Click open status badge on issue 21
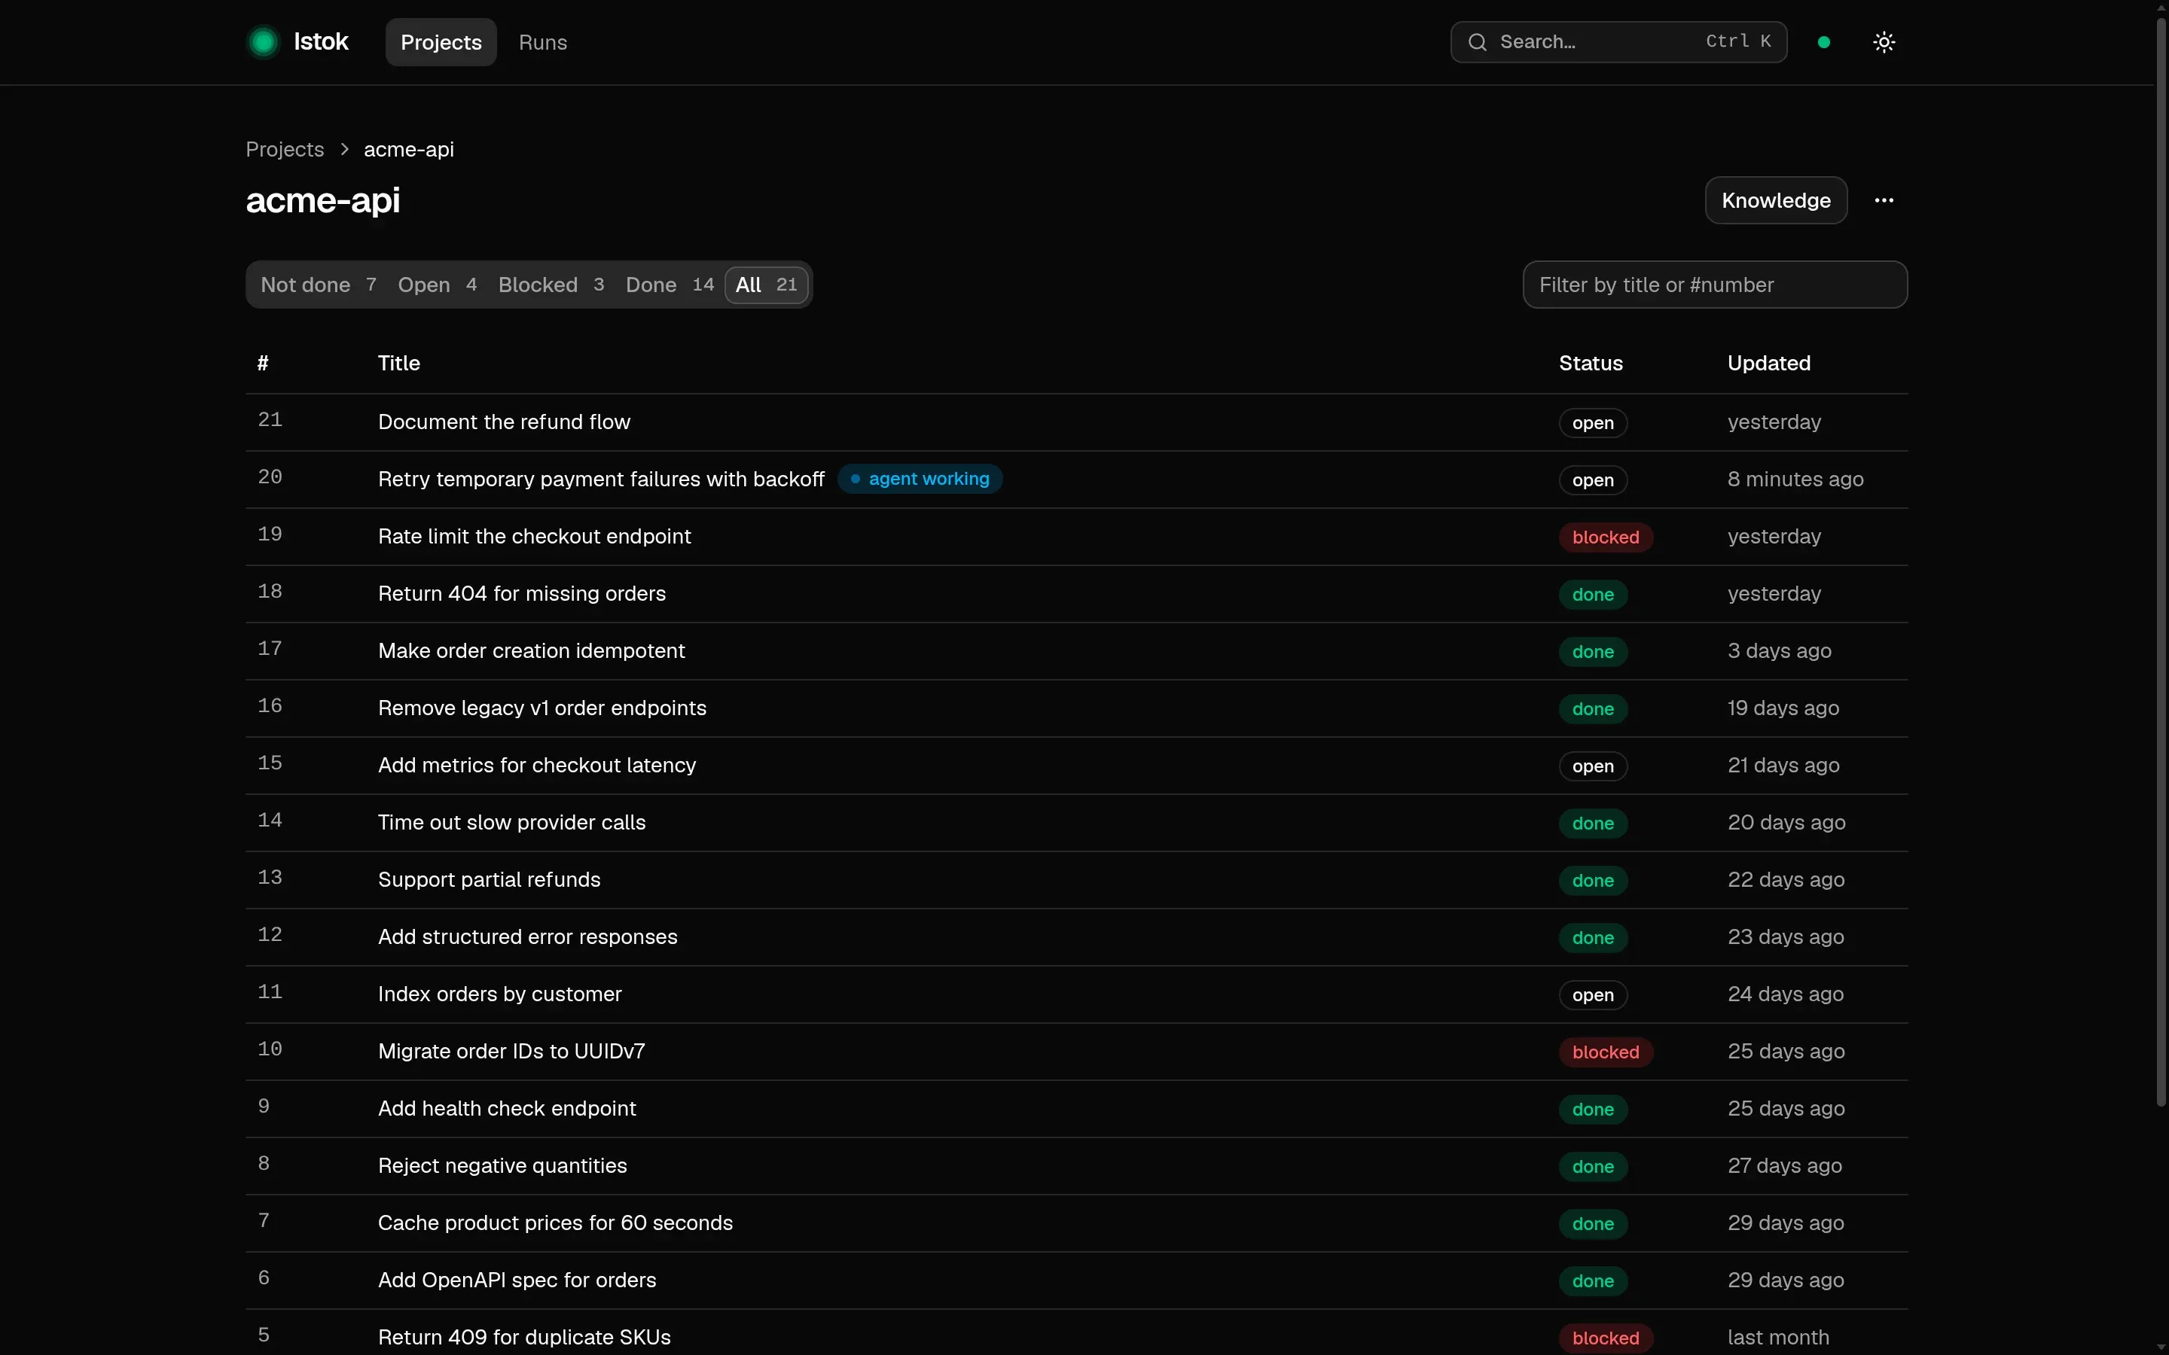The image size is (2169, 1355). pyautogui.click(x=1593, y=423)
